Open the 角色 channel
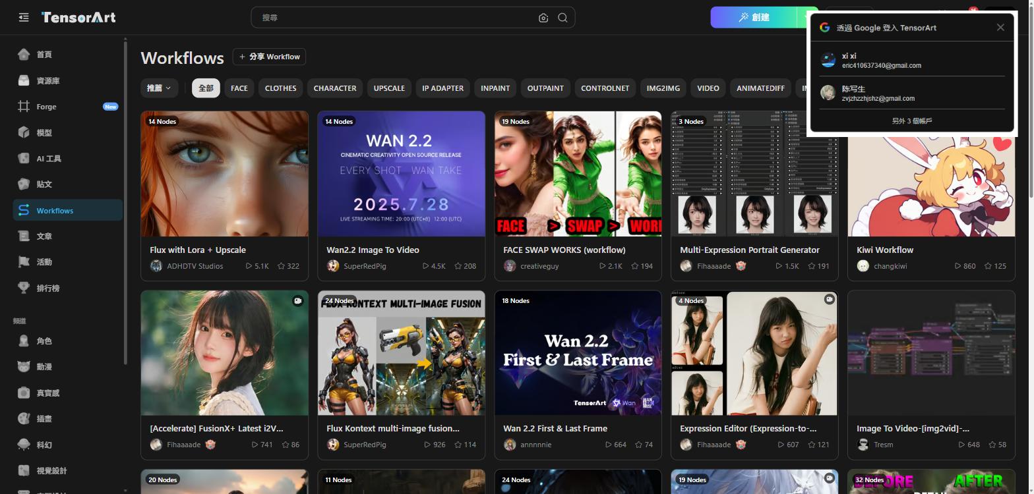Viewport: 1034px width, 494px height. [67, 341]
